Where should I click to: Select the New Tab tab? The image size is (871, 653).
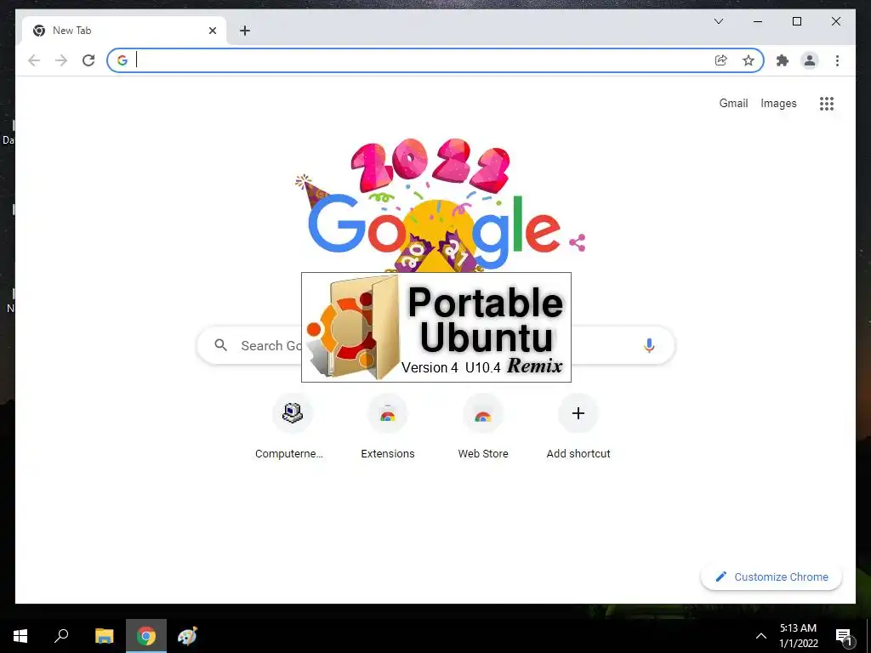[124, 31]
